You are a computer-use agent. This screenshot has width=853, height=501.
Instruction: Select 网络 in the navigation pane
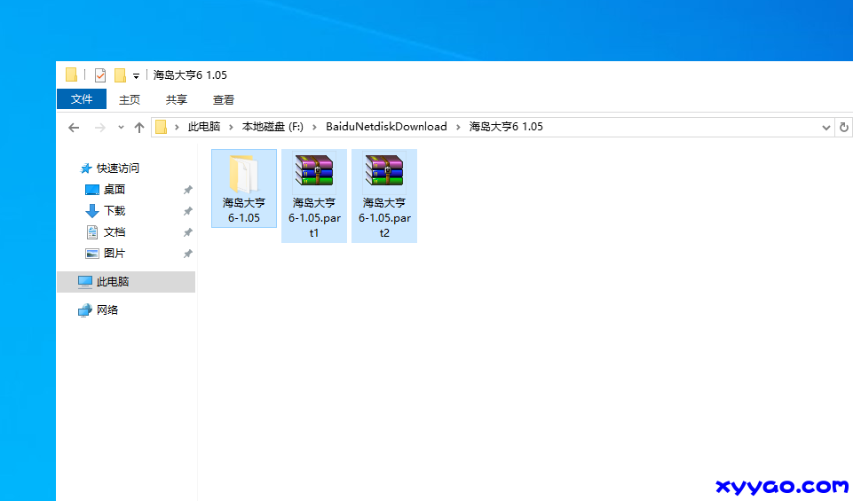pyautogui.click(x=107, y=310)
